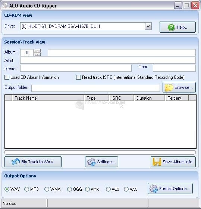Open the Drive dropdown arrow
Viewport: 201px width, 209px height.
[148, 26]
